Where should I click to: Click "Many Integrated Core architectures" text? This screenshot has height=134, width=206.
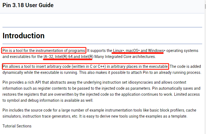(x=125, y=57)
